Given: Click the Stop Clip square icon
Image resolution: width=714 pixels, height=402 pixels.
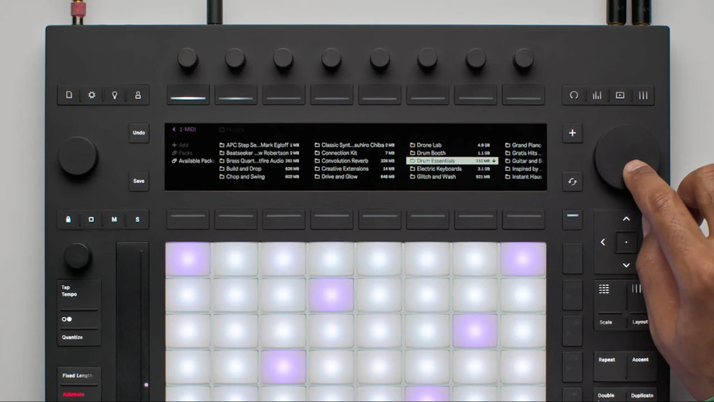Looking at the screenshot, I should [x=91, y=219].
